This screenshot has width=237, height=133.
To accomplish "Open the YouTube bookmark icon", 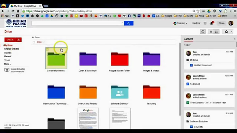I will click(81, 16).
